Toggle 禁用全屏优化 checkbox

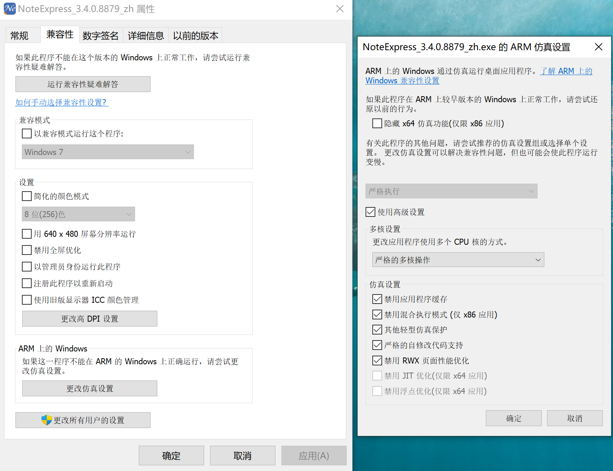(27, 250)
